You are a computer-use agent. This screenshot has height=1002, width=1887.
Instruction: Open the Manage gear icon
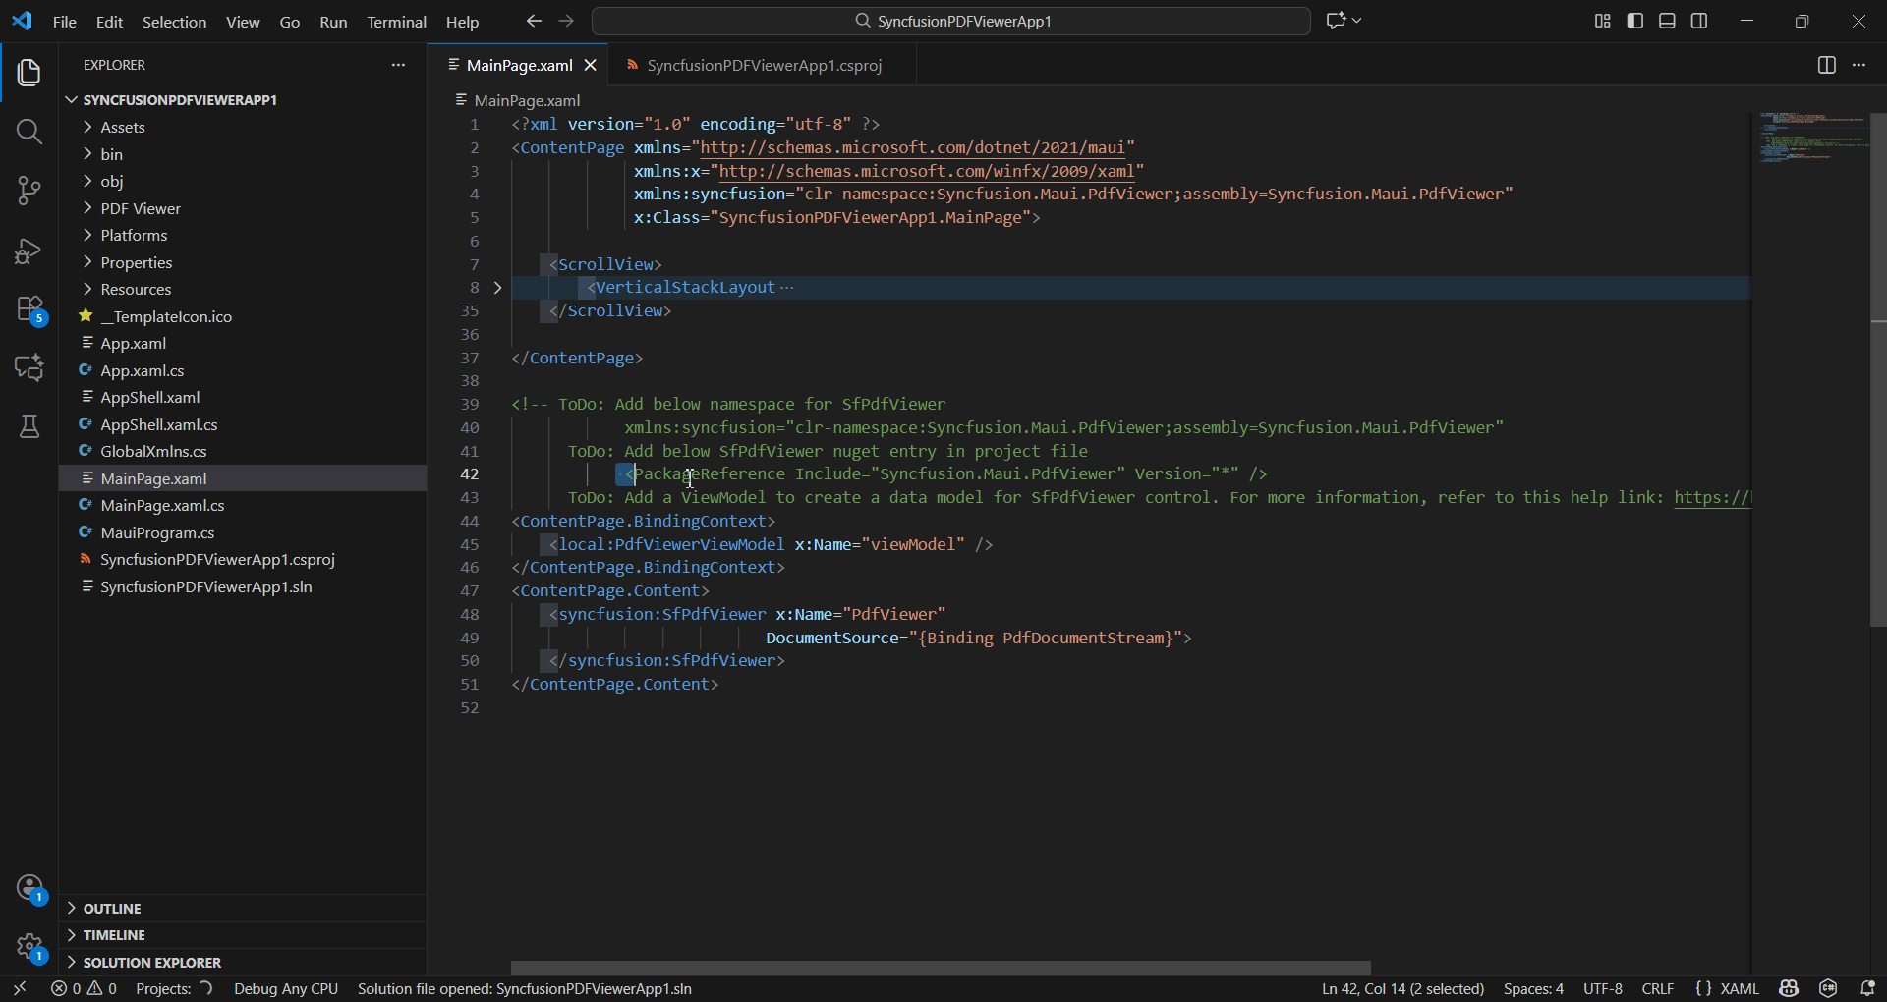(x=29, y=948)
